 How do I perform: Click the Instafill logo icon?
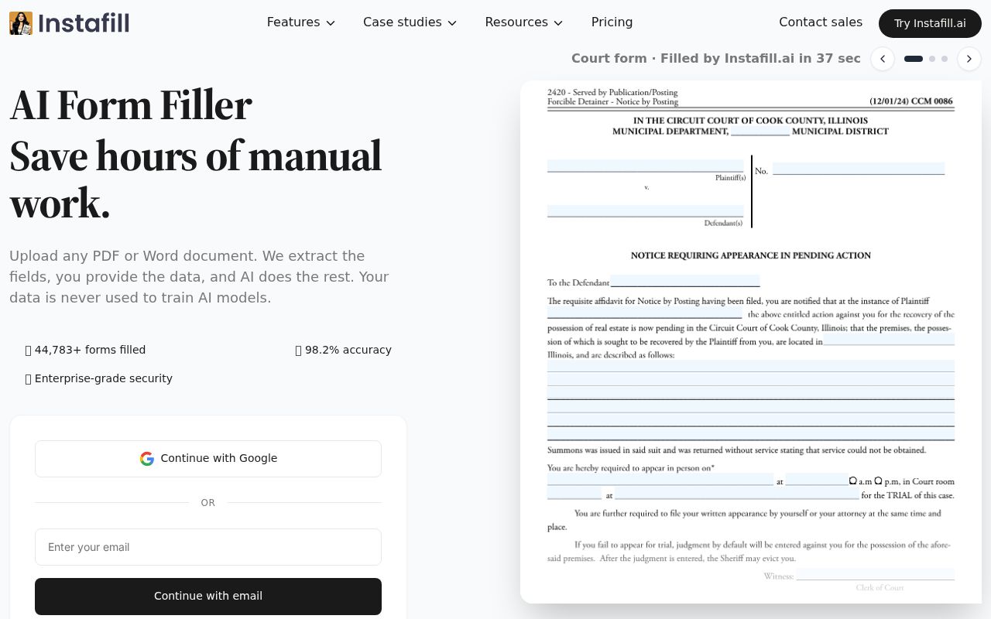pos(21,23)
